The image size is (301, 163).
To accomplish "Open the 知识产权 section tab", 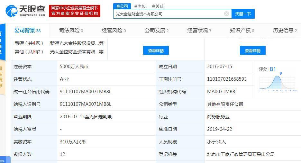I will 242,30.
